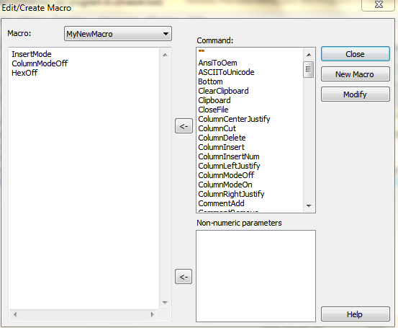Image resolution: width=398 pixels, height=328 pixels.
Task: Add non-numeric parameter with lower arrow button
Action: 184,277
